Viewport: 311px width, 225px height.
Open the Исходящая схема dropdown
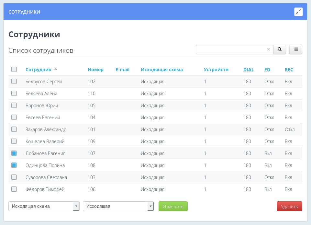tap(44, 206)
